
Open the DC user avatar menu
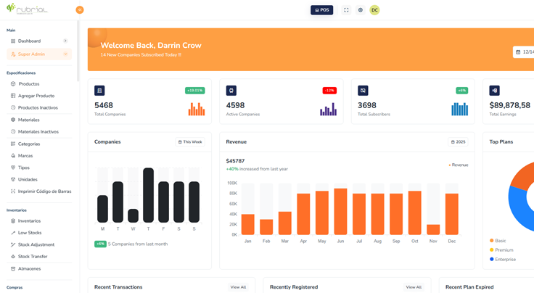[374, 10]
